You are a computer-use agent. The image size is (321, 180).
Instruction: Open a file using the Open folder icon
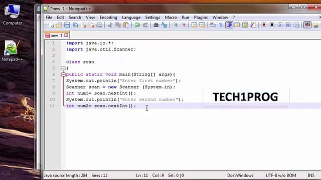coord(59,25)
